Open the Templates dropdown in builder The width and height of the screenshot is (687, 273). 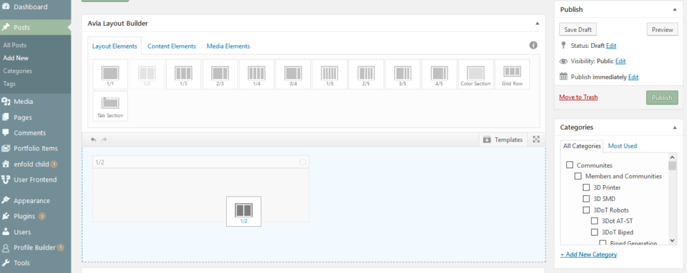[502, 140]
